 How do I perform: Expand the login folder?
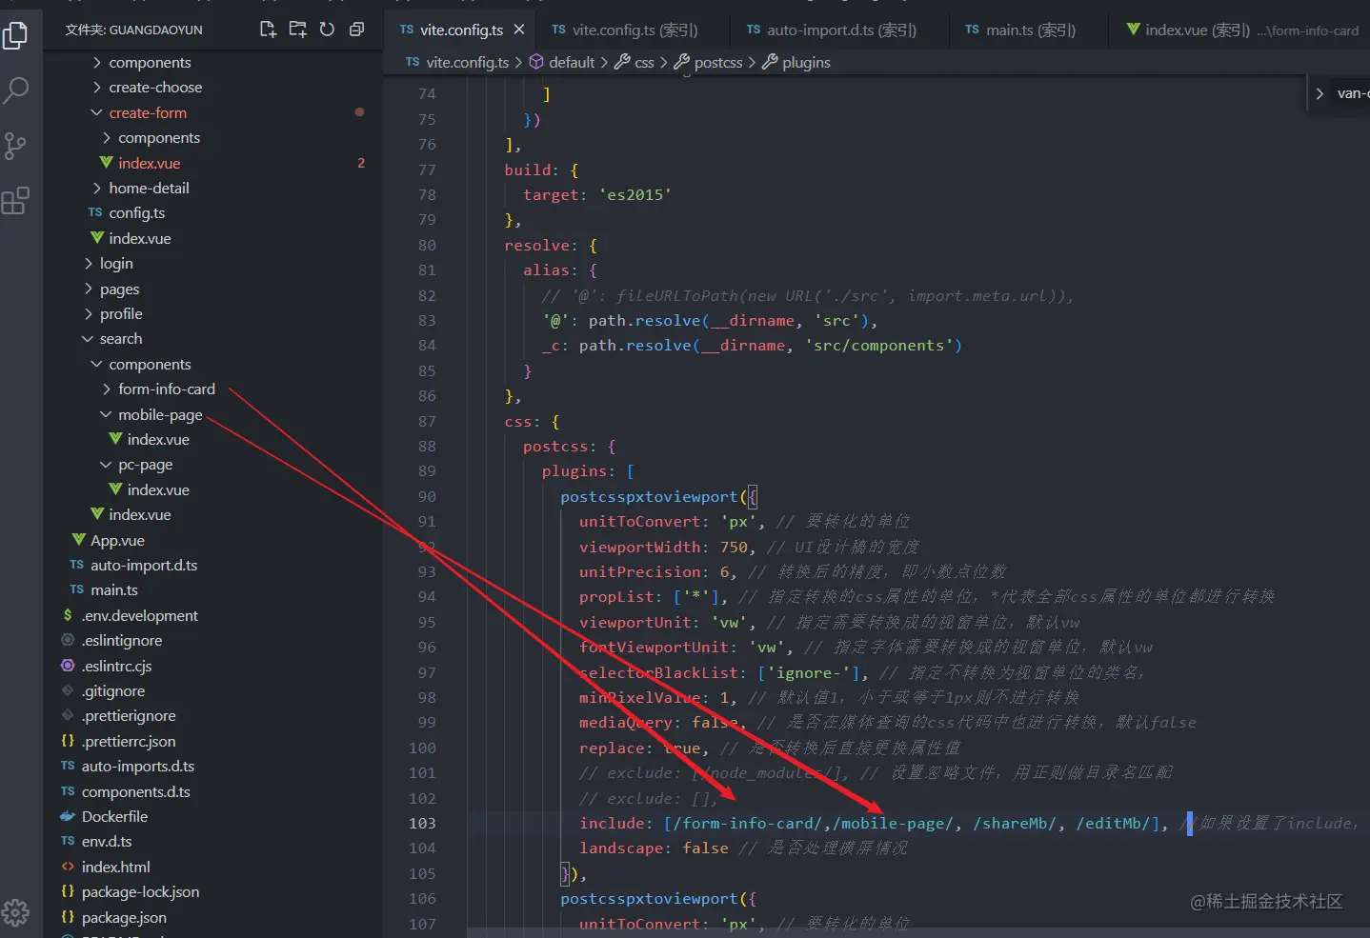[116, 264]
